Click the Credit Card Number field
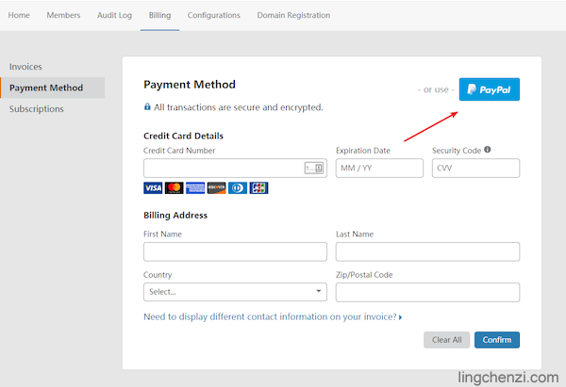Image resolution: width=566 pixels, height=387 pixels. coord(235,168)
